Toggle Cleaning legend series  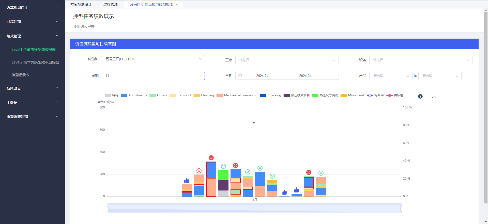tap(204, 95)
